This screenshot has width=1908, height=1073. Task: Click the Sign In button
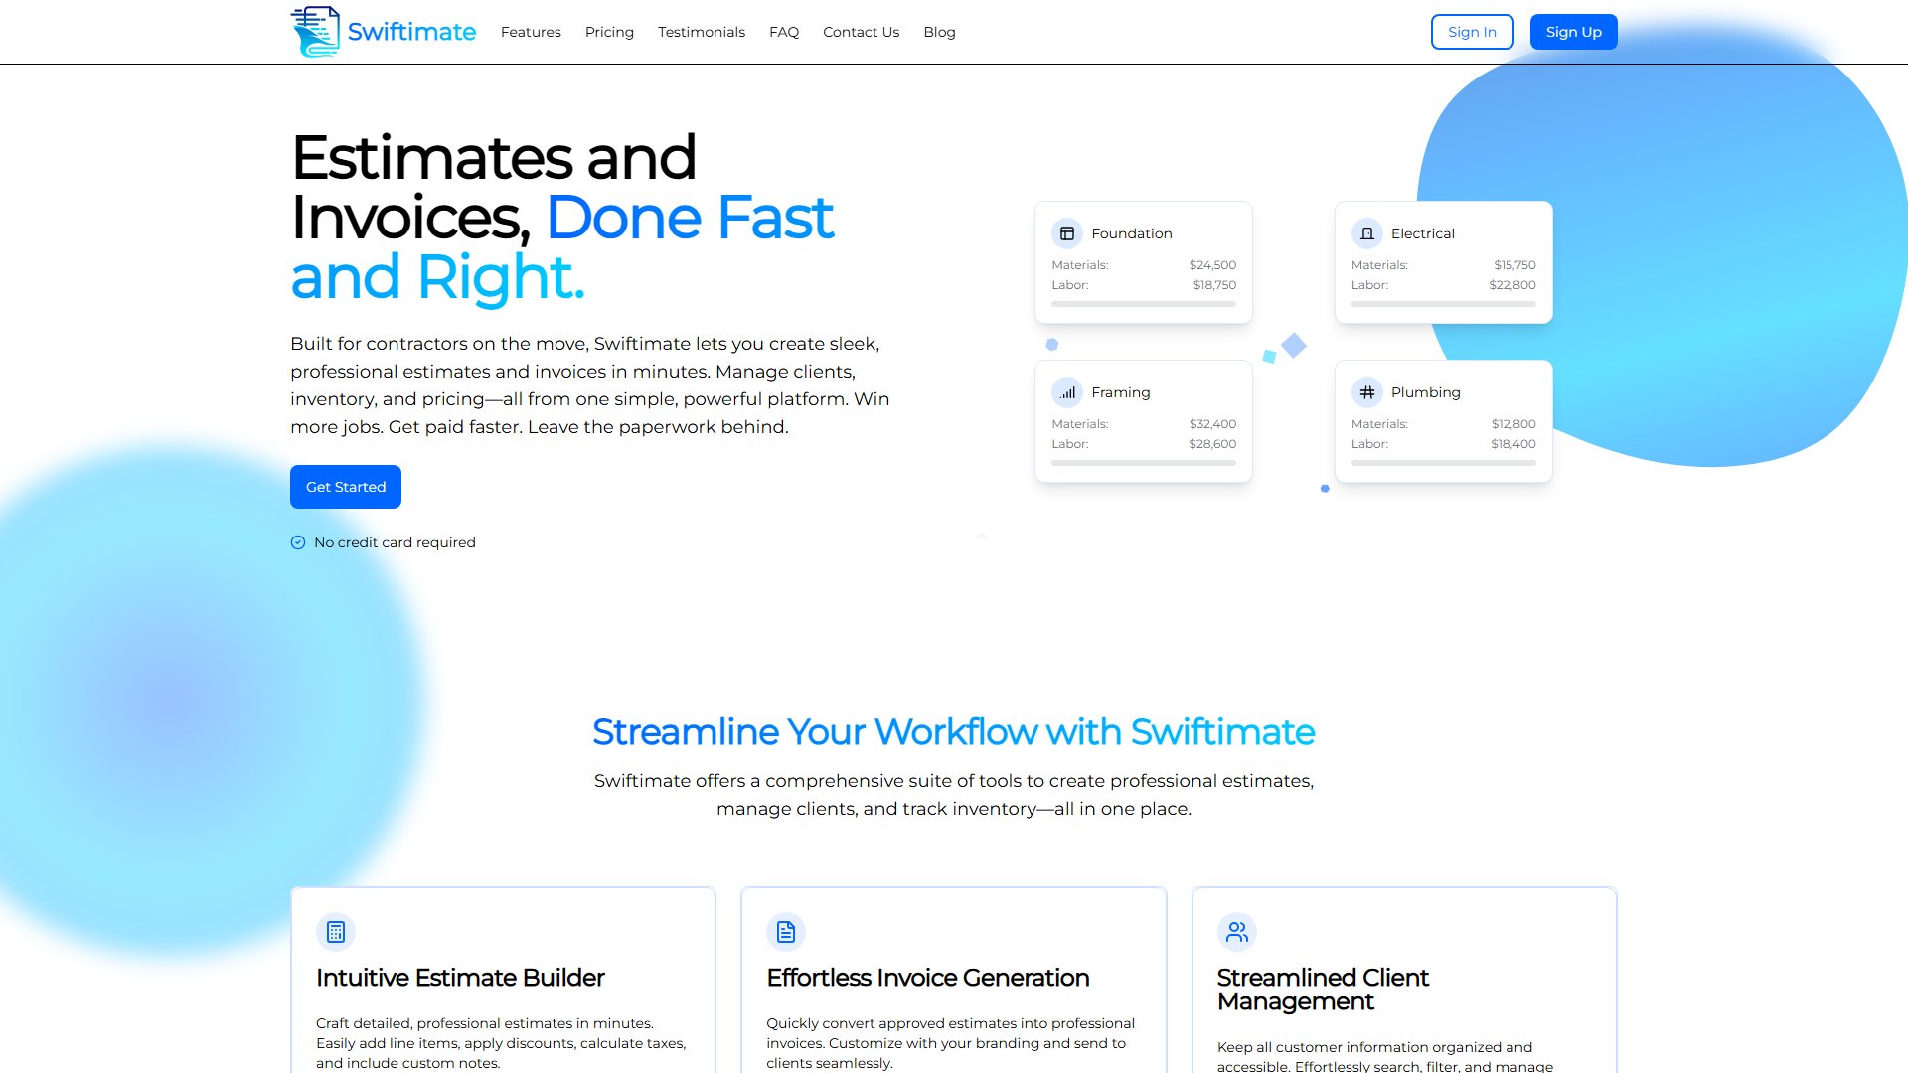coord(1472,32)
